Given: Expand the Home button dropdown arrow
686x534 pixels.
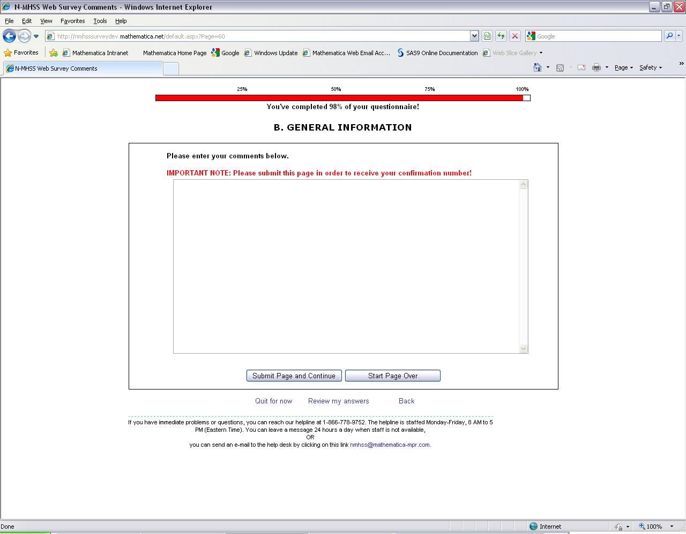Looking at the screenshot, I should pyautogui.click(x=548, y=67).
